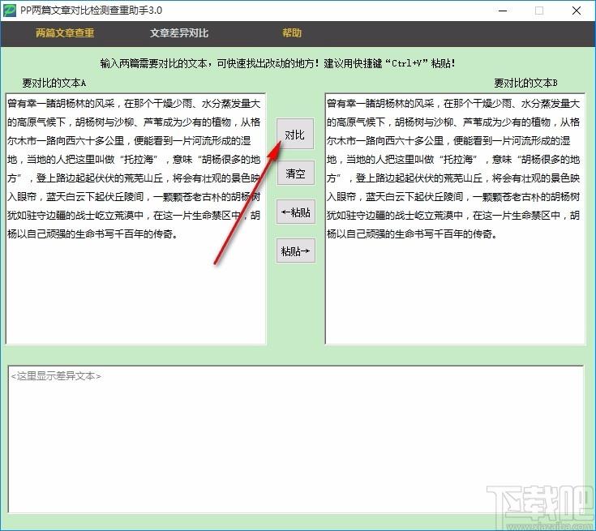
Task: Click the instruction text mentioning Ctrl+V
Action: pyautogui.click(x=278, y=63)
